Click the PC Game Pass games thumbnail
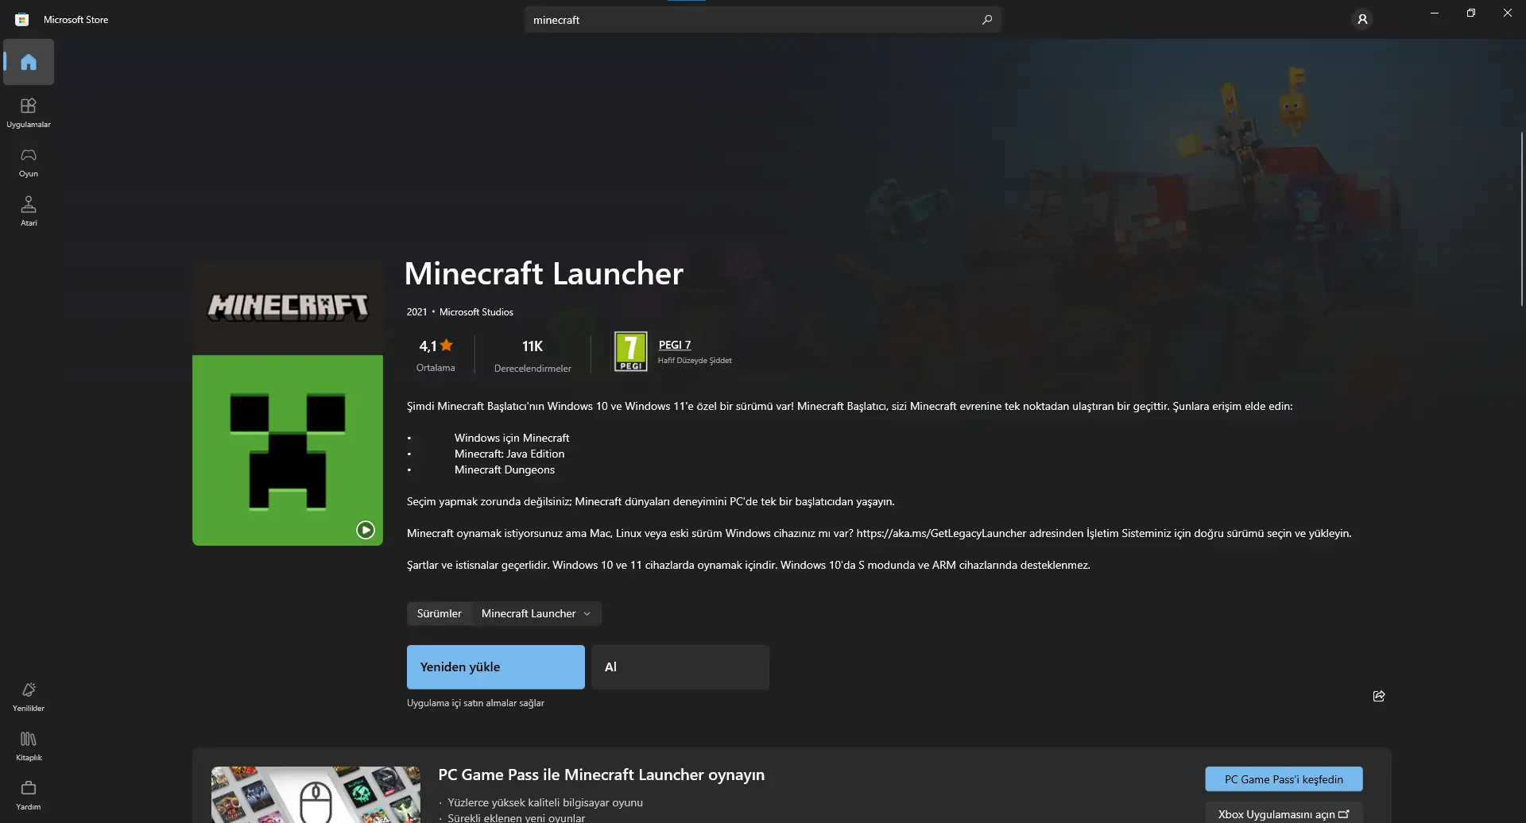The height and width of the screenshot is (823, 1526). coord(316,794)
